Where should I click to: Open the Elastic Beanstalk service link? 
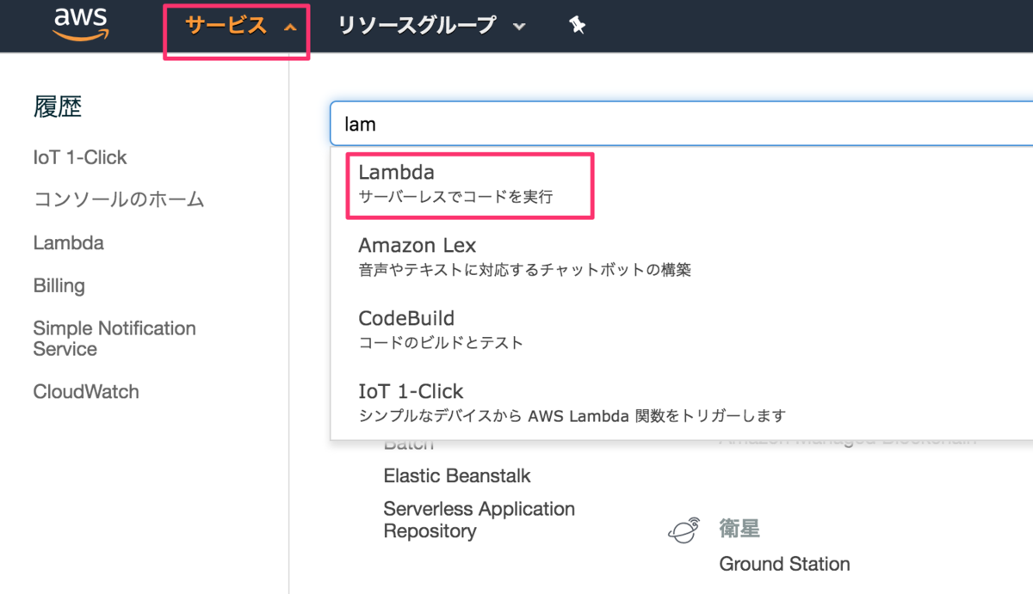point(457,475)
